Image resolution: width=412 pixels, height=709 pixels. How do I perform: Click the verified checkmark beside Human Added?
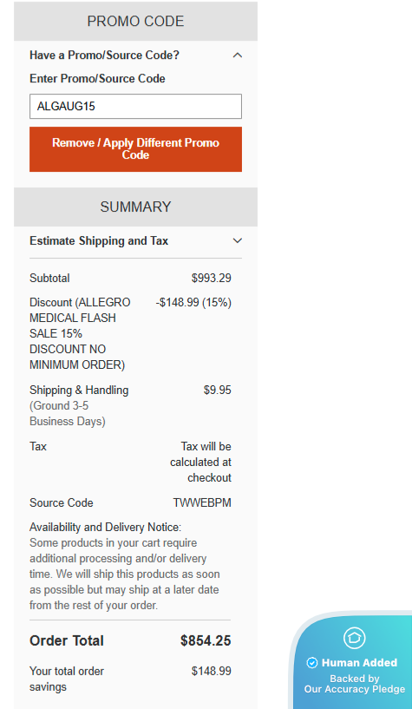pos(311,663)
